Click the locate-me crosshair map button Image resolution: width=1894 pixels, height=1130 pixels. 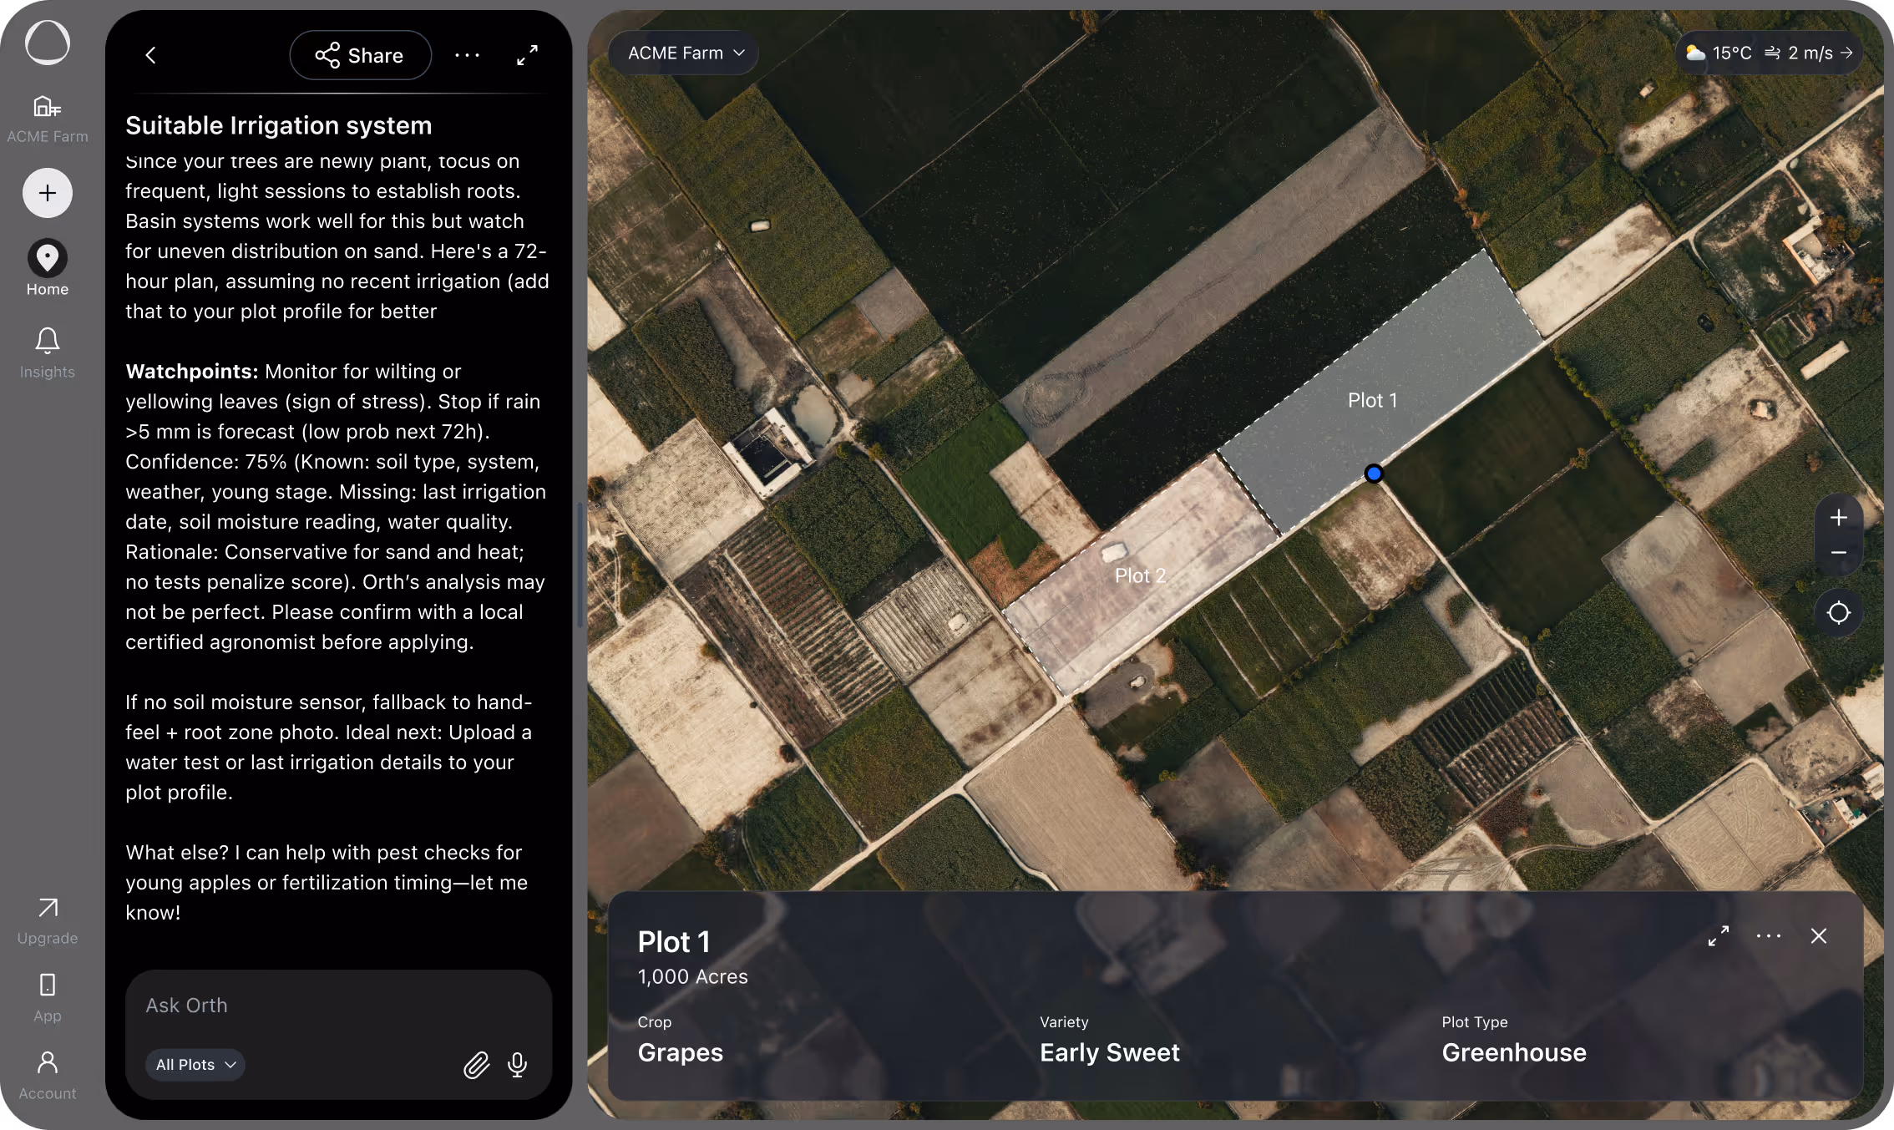tap(1838, 613)
